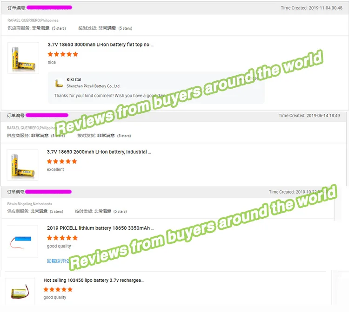Click reviewer name Edwin Ringeling, Netherlands
This screenshot has width=349, height=312.
click(x=30, y=204)
